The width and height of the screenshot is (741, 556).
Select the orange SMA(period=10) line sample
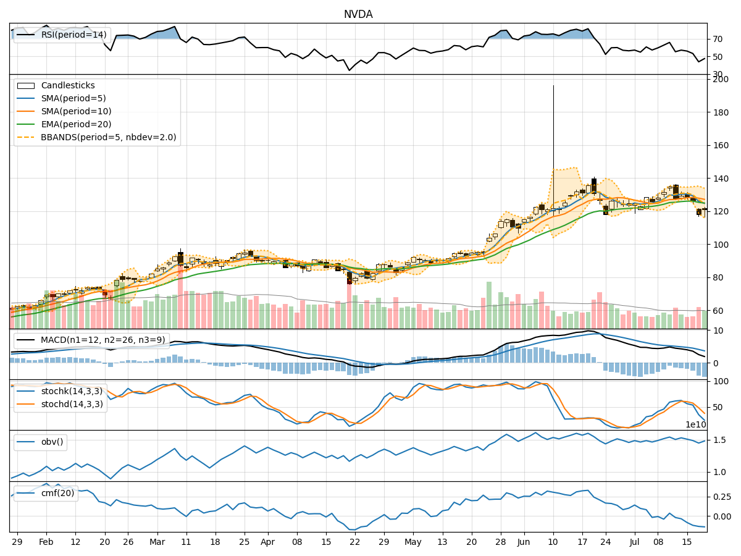coord(28,112)
